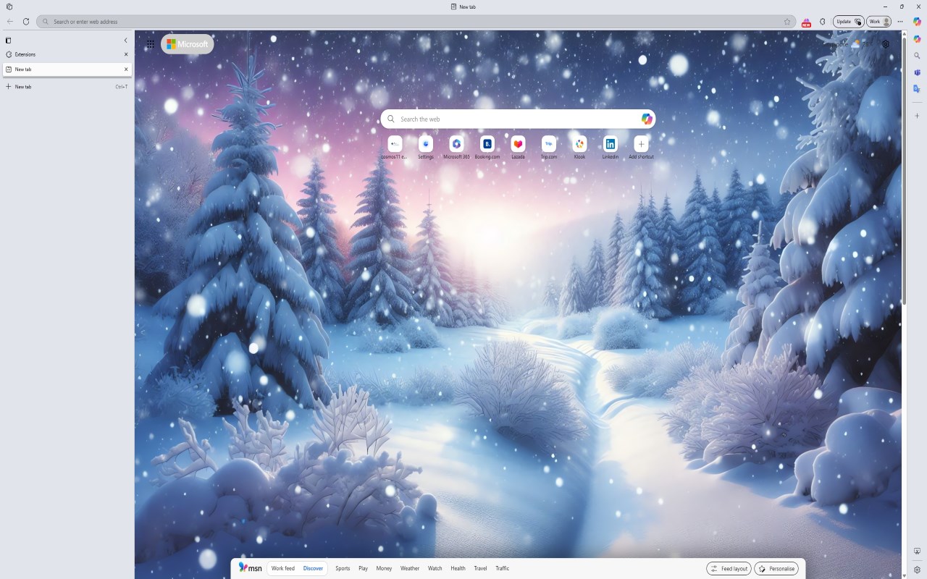Add a sidebar app with the plus icon
This screenshot has width=927, height=579.
pyautogui.click(x=917, y=116)
